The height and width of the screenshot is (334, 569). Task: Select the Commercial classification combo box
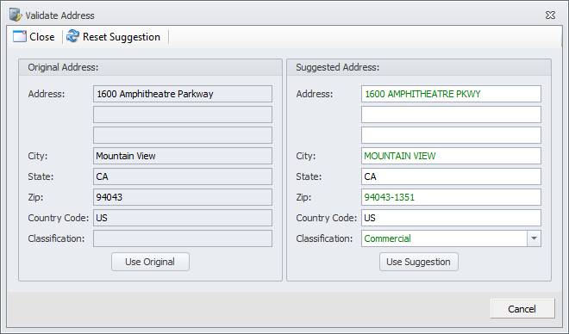(451, 238)
